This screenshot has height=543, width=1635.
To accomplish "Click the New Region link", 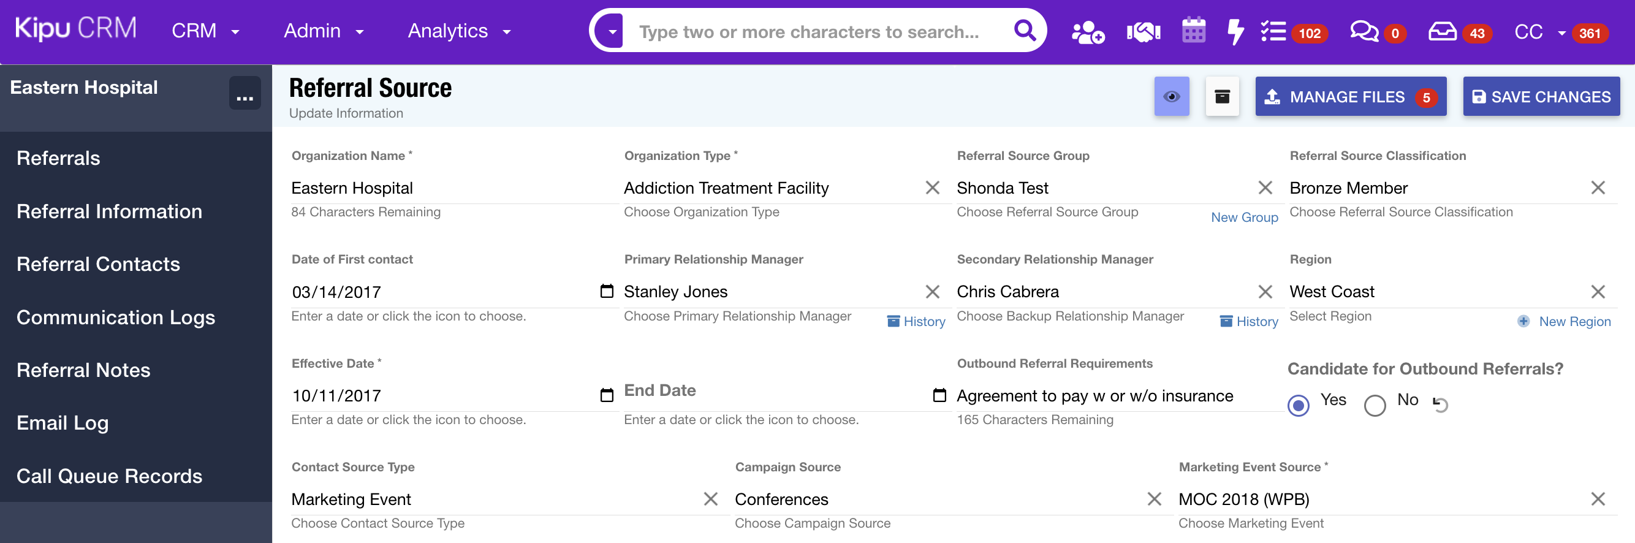I will (1574, 321).
